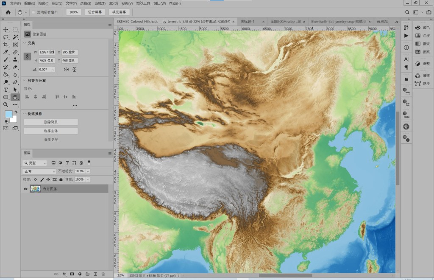The image size is (434, 280).
Task: Collapse the 快速操作 section
Action: tap(25, 114)
